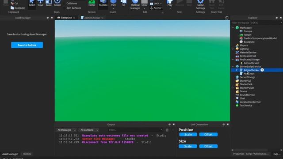Click the Lock tool
Viewport: 283px width, 159px height.
[154, 4]
